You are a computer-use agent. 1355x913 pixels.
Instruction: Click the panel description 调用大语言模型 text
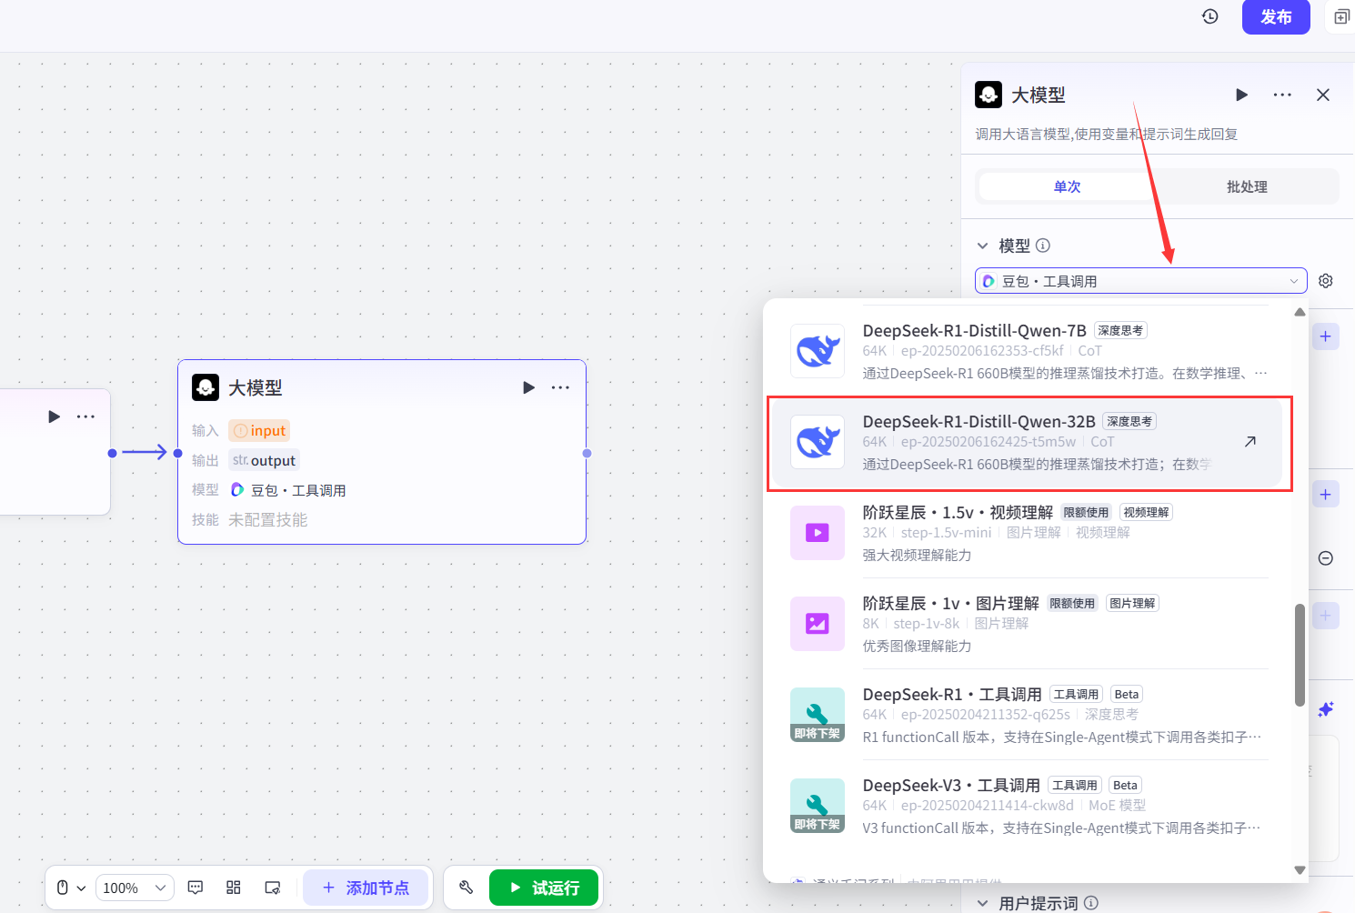pos(1107,134)
